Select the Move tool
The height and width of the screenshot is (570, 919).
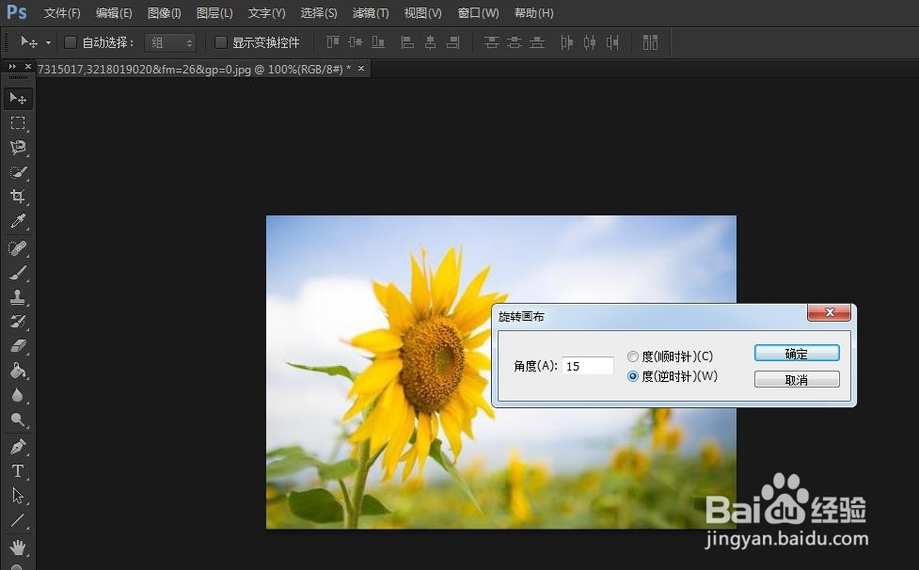click(x=18, y=99)
